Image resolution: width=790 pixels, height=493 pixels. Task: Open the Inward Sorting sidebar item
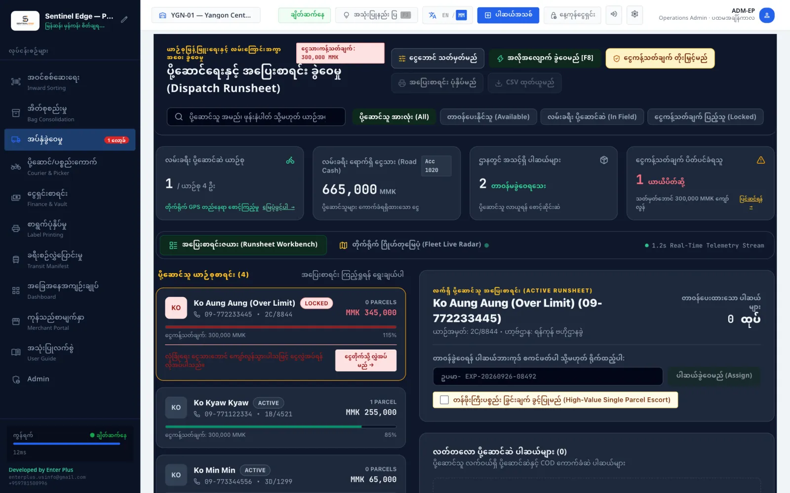pos(70,82)
